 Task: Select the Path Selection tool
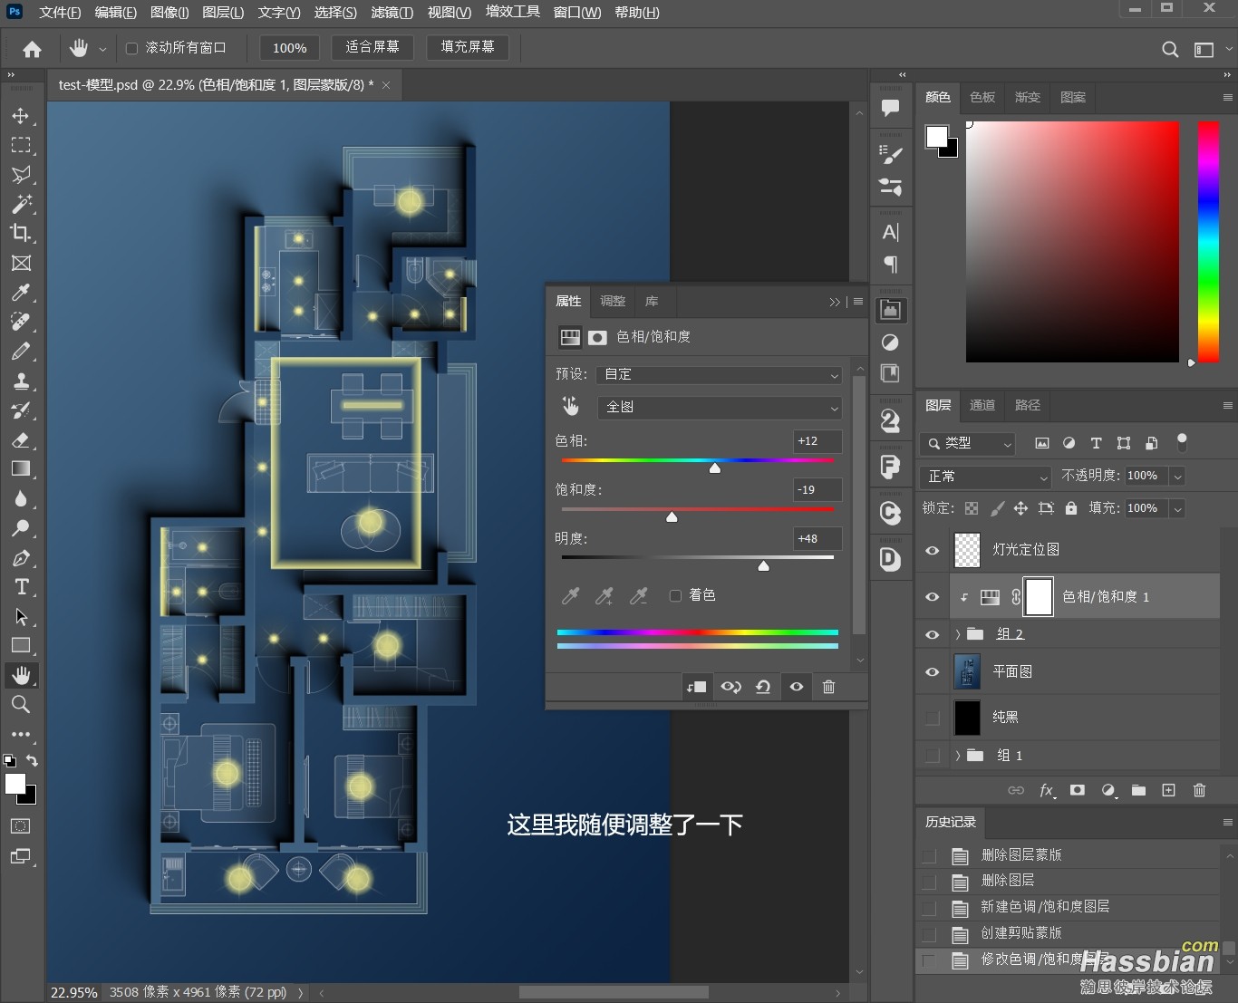[x=21, y=616]
